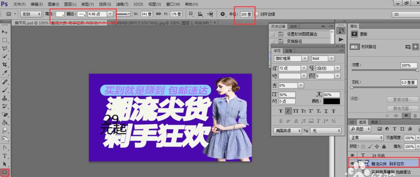The height and width of the screenshot is (177, 420).
Task: Toggle lock all for layer
Action: [x=384, y=146]
